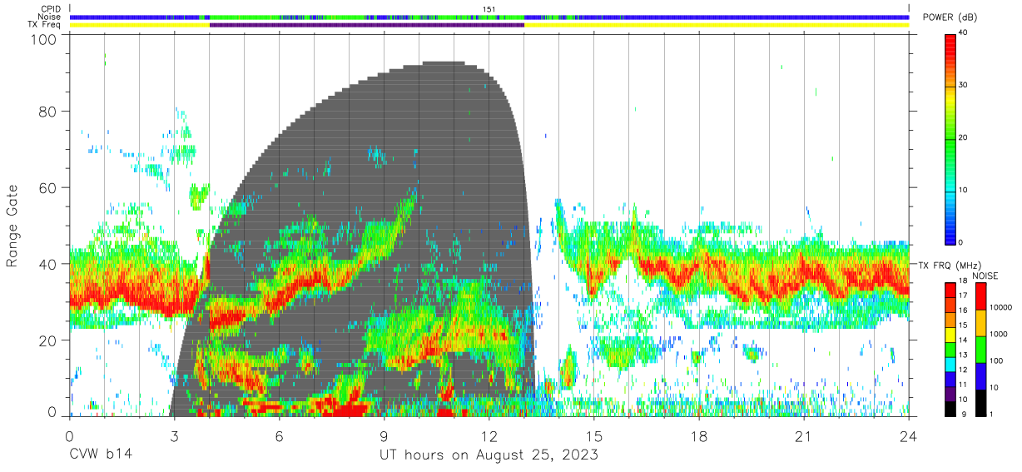
Task: Click the "Range Gate" axis title
Action: pyautogui.click(x=13, y=226)
